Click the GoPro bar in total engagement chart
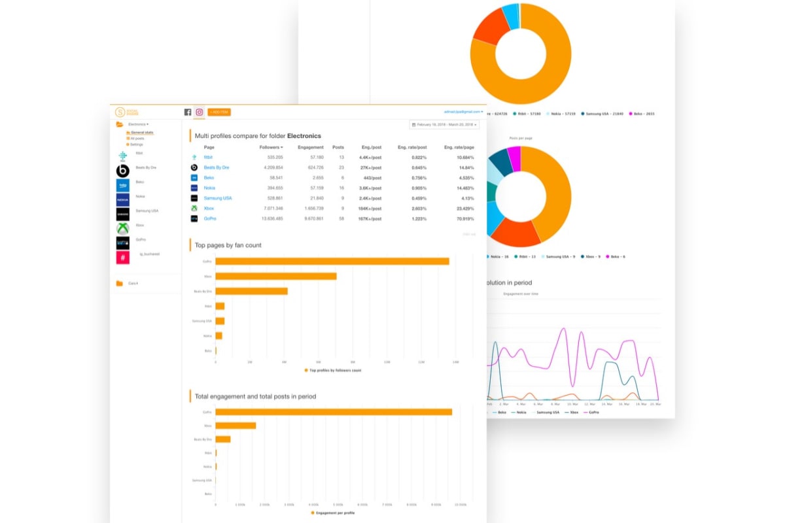This screenshot has width=785, height=523. [334, 412]
